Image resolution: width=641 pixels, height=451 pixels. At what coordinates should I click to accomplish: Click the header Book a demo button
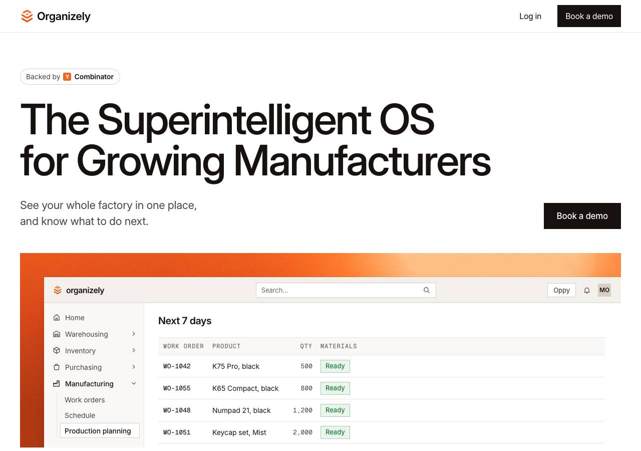coord(589,16)
